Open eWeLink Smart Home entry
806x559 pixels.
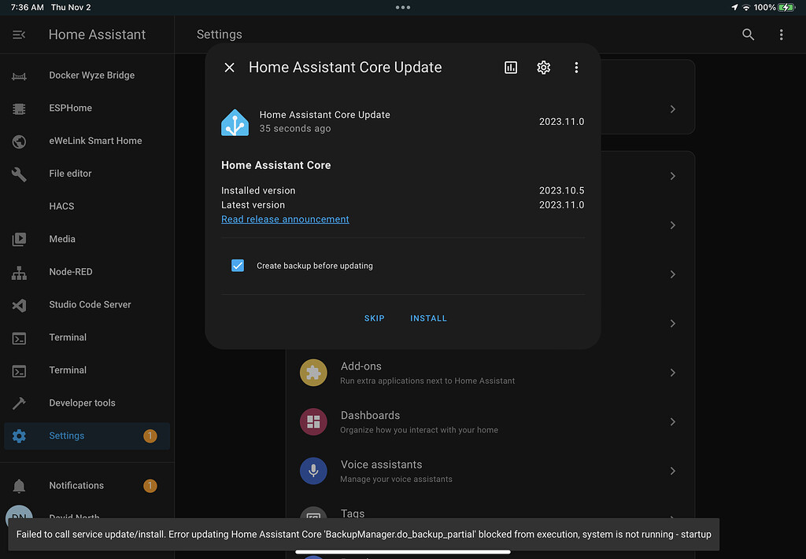click(x=87, y=142)
